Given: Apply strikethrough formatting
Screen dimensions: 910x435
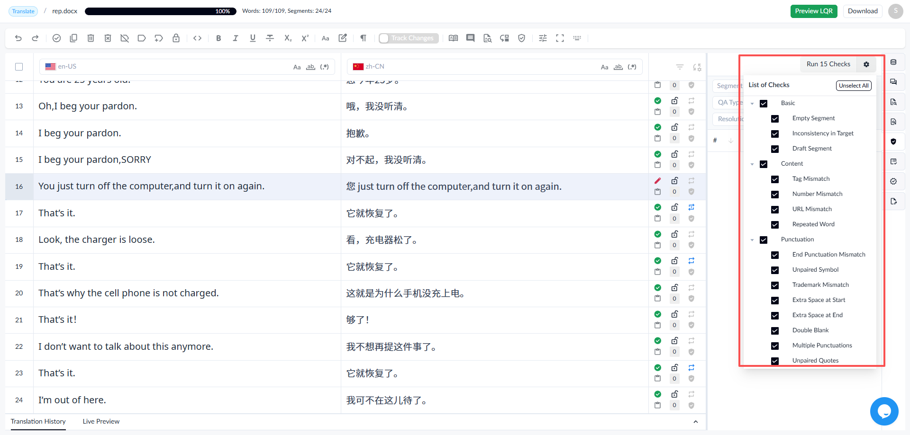Looking at the screenshot, I should click(x=270, y=38).
